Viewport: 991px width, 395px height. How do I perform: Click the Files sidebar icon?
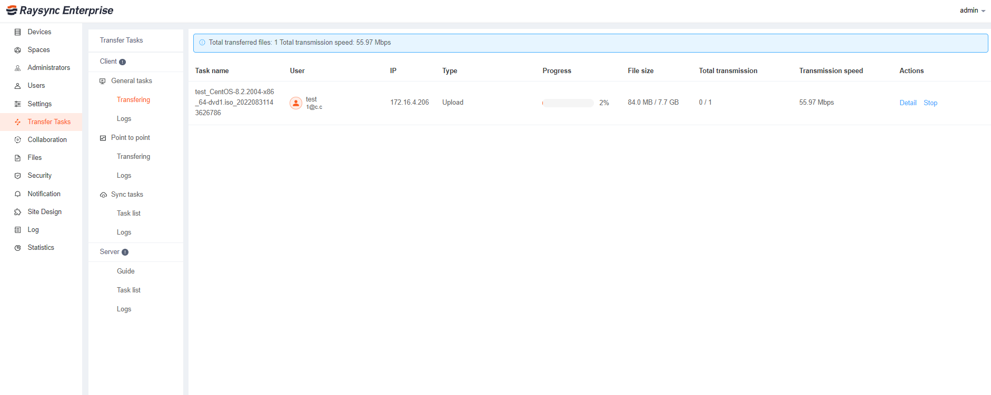(x=17, y=158)
